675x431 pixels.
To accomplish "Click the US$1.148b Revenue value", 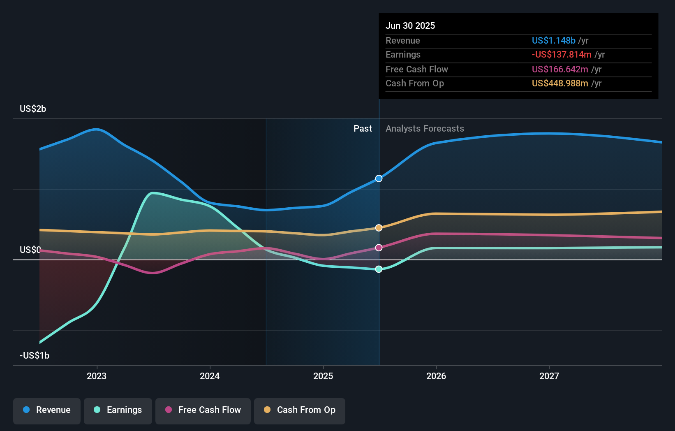I will 553,40.
